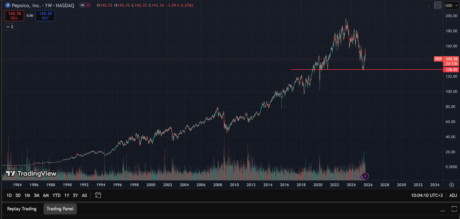Expand the collapsed indicators legend showing 2
The width and height of the screenshot is (460, 219).
10,27
